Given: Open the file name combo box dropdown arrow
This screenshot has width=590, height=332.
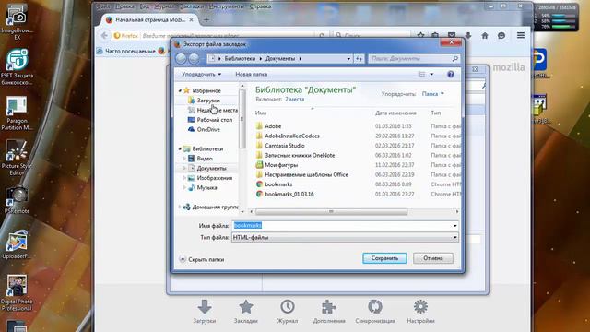Looking at the screenshot, I should tap(454, 226).
